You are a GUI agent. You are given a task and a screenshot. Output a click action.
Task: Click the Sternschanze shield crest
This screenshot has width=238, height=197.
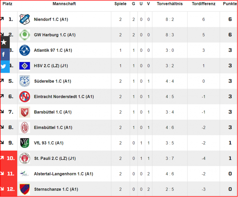[25, 189]
